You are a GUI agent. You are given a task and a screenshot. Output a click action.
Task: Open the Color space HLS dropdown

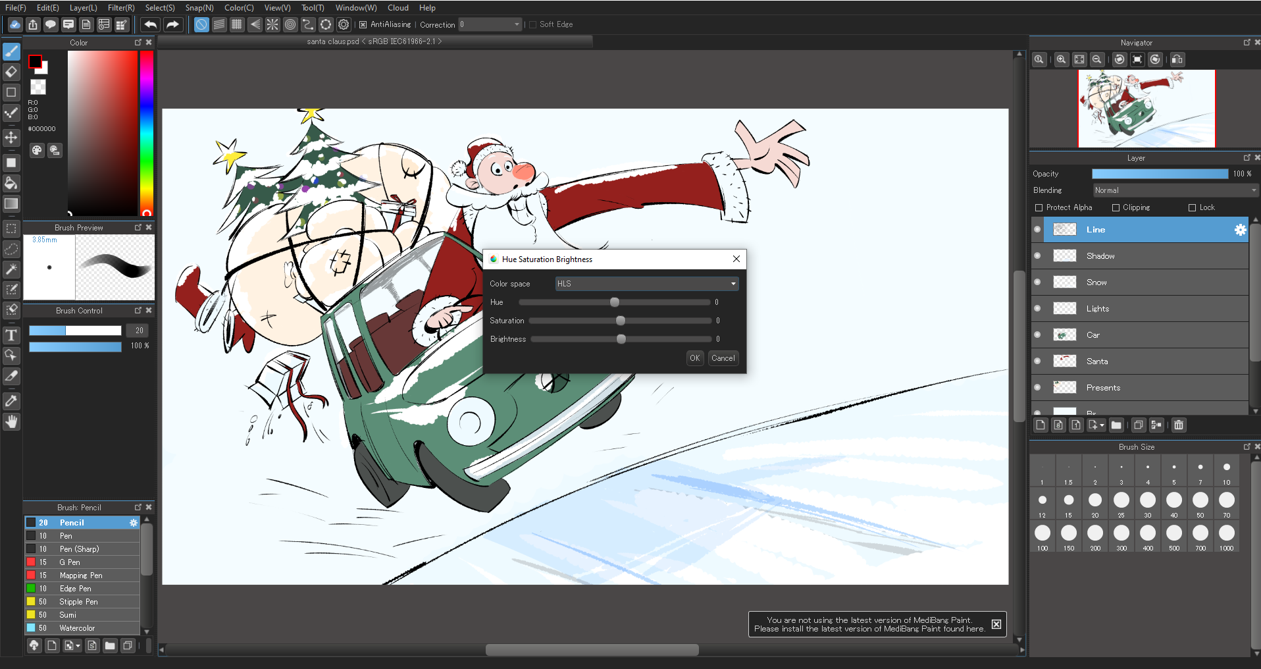[x=646, y=284]
